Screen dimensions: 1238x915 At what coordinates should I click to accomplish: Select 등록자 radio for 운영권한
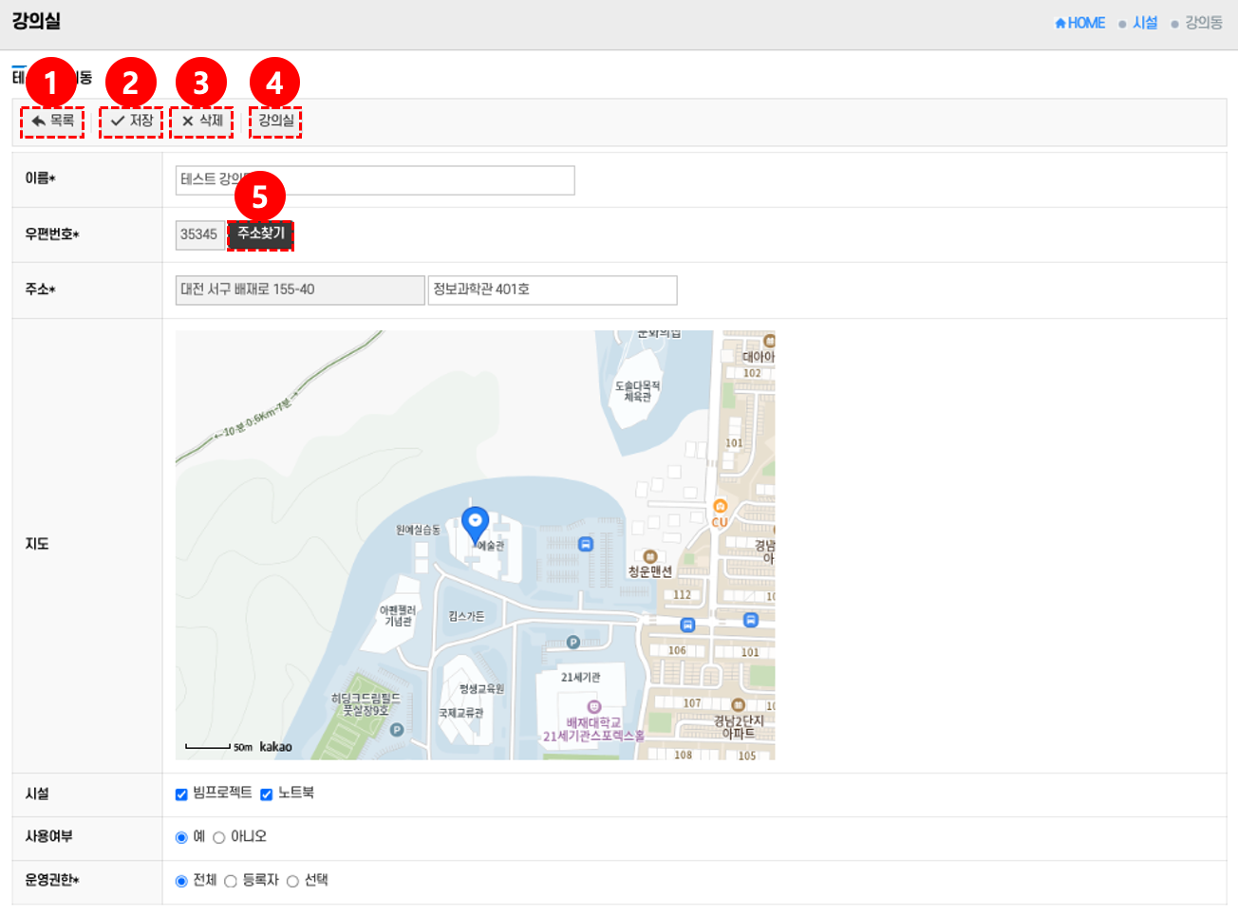click(x=231, y=881)
